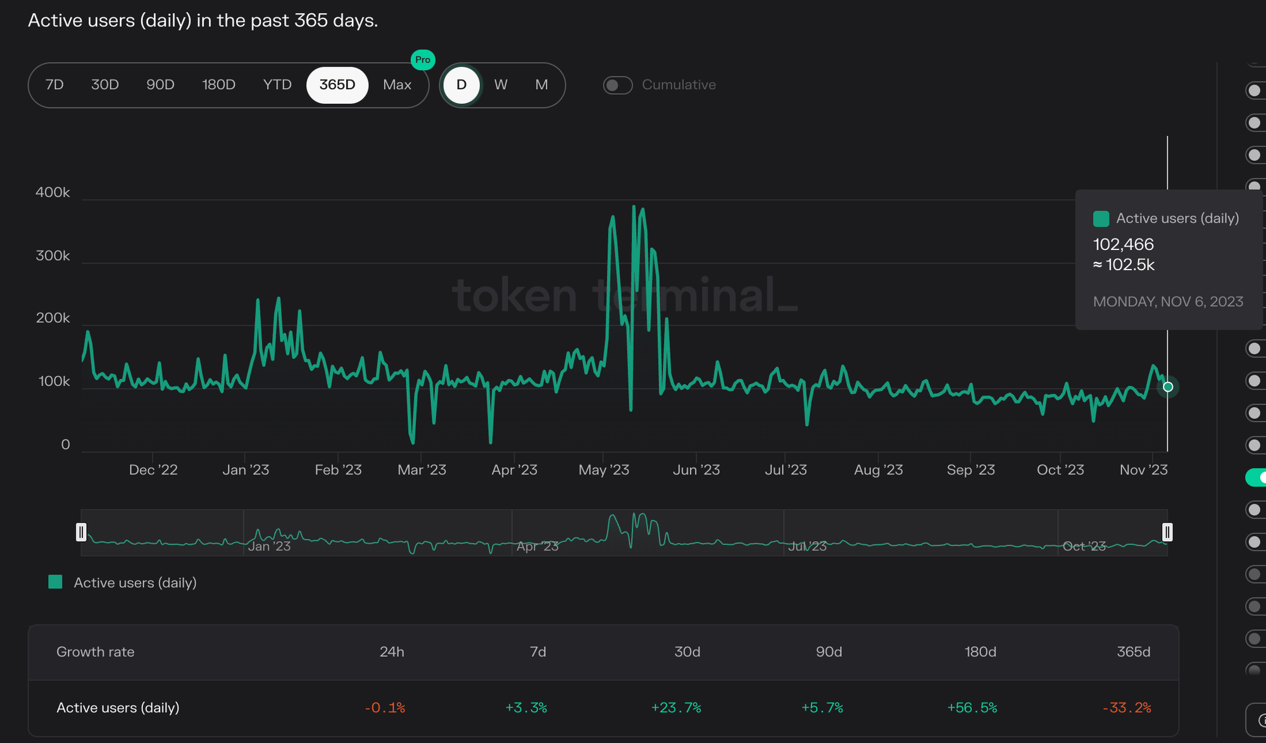The image size is (1266, 743).
Task: Click the green Pro badge
Action: [x=422, y=59]
